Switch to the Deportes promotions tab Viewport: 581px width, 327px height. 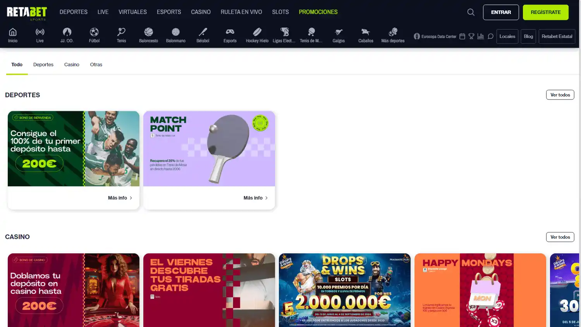click(x=43, y=65)
